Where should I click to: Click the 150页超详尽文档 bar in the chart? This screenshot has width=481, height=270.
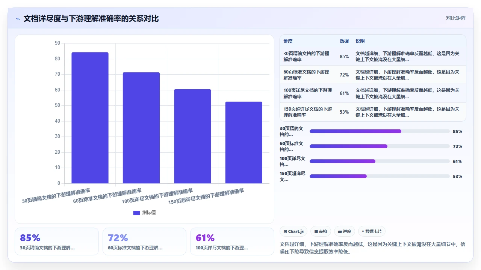244,142
